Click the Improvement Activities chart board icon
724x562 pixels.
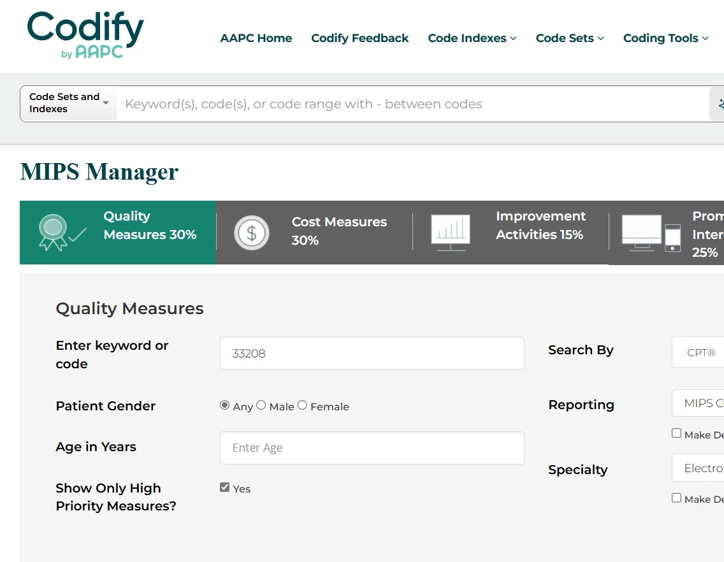[x=451, y=232]
